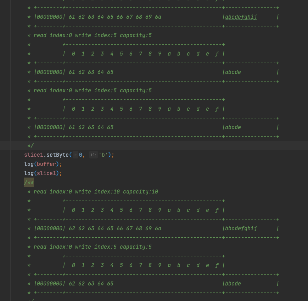This screenshot has width=308, height=301.
Task: Click hex bytes '62 62 63 64 65' row
Action: click(x=91, y=284)
